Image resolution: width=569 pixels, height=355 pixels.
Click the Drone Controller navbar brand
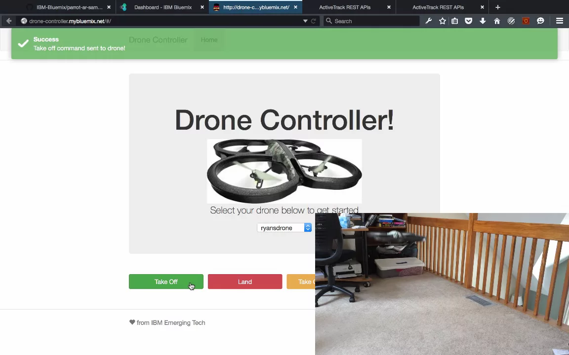coord(158,40)
